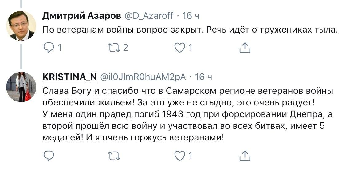Reply to Дмитрий Азаров's tweet

tap(49, 48)
